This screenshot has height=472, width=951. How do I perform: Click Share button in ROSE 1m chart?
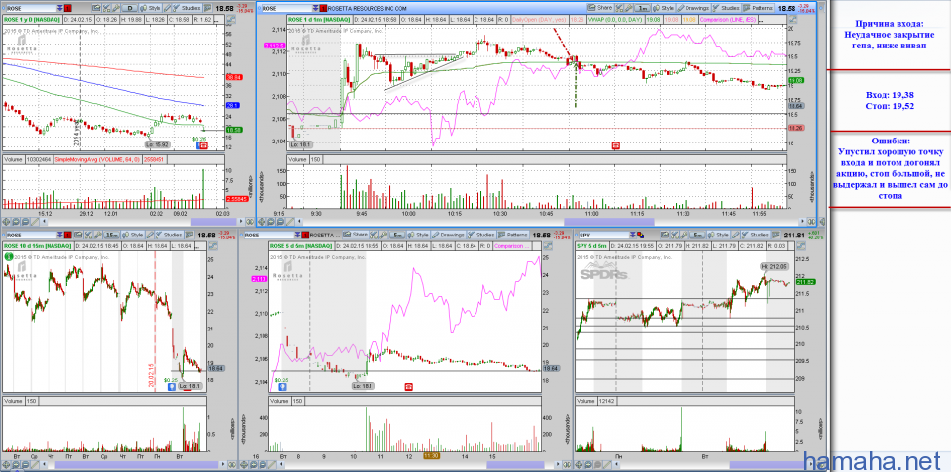tap(600, 8)
